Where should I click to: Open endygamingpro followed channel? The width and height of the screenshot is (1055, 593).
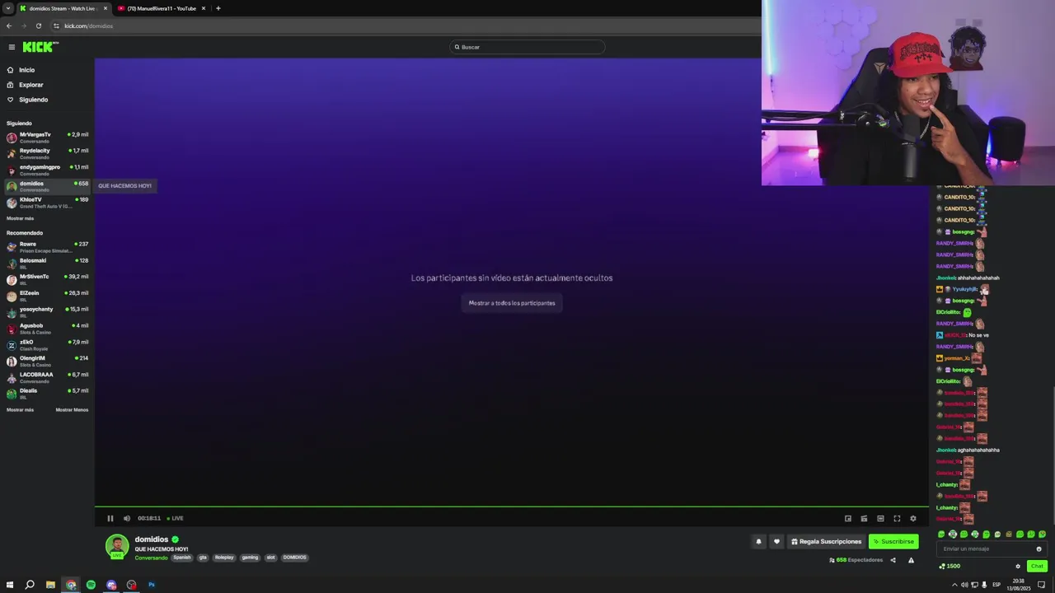pyautogui.click(x=48, y=170)
